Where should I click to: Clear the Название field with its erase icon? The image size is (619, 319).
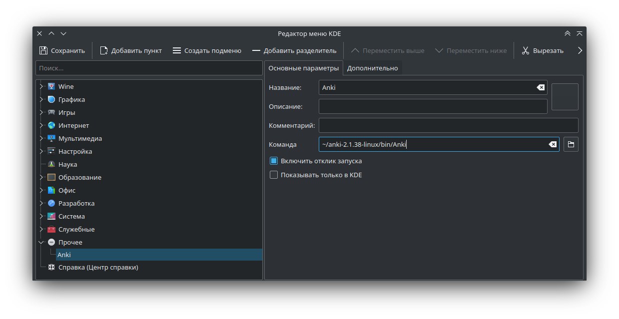pyautogui.click(x=541, y=87)
